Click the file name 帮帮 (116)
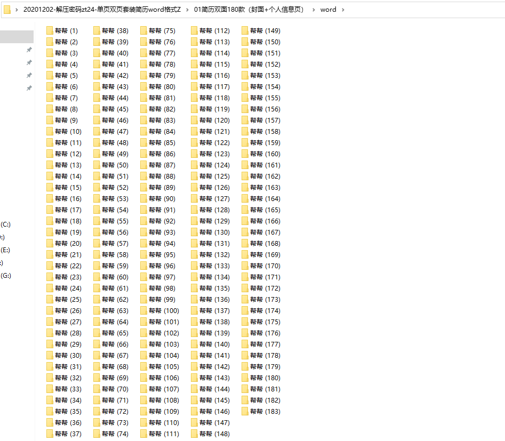This screenshot has width=505, height=441. [x=215, y=75]
